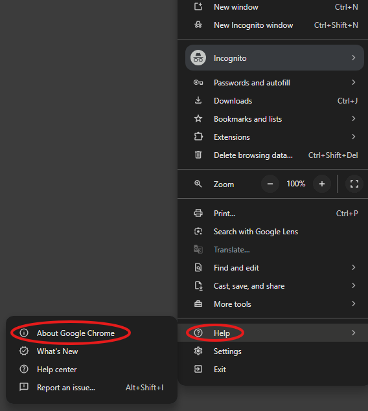The height and width of the screenshot is (411, 368).
Task: Click the Settings gear icon
Action: click(x=198, y=351)
